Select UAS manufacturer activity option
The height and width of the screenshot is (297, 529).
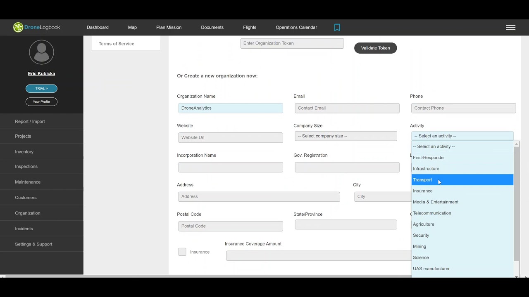point(462,269)
